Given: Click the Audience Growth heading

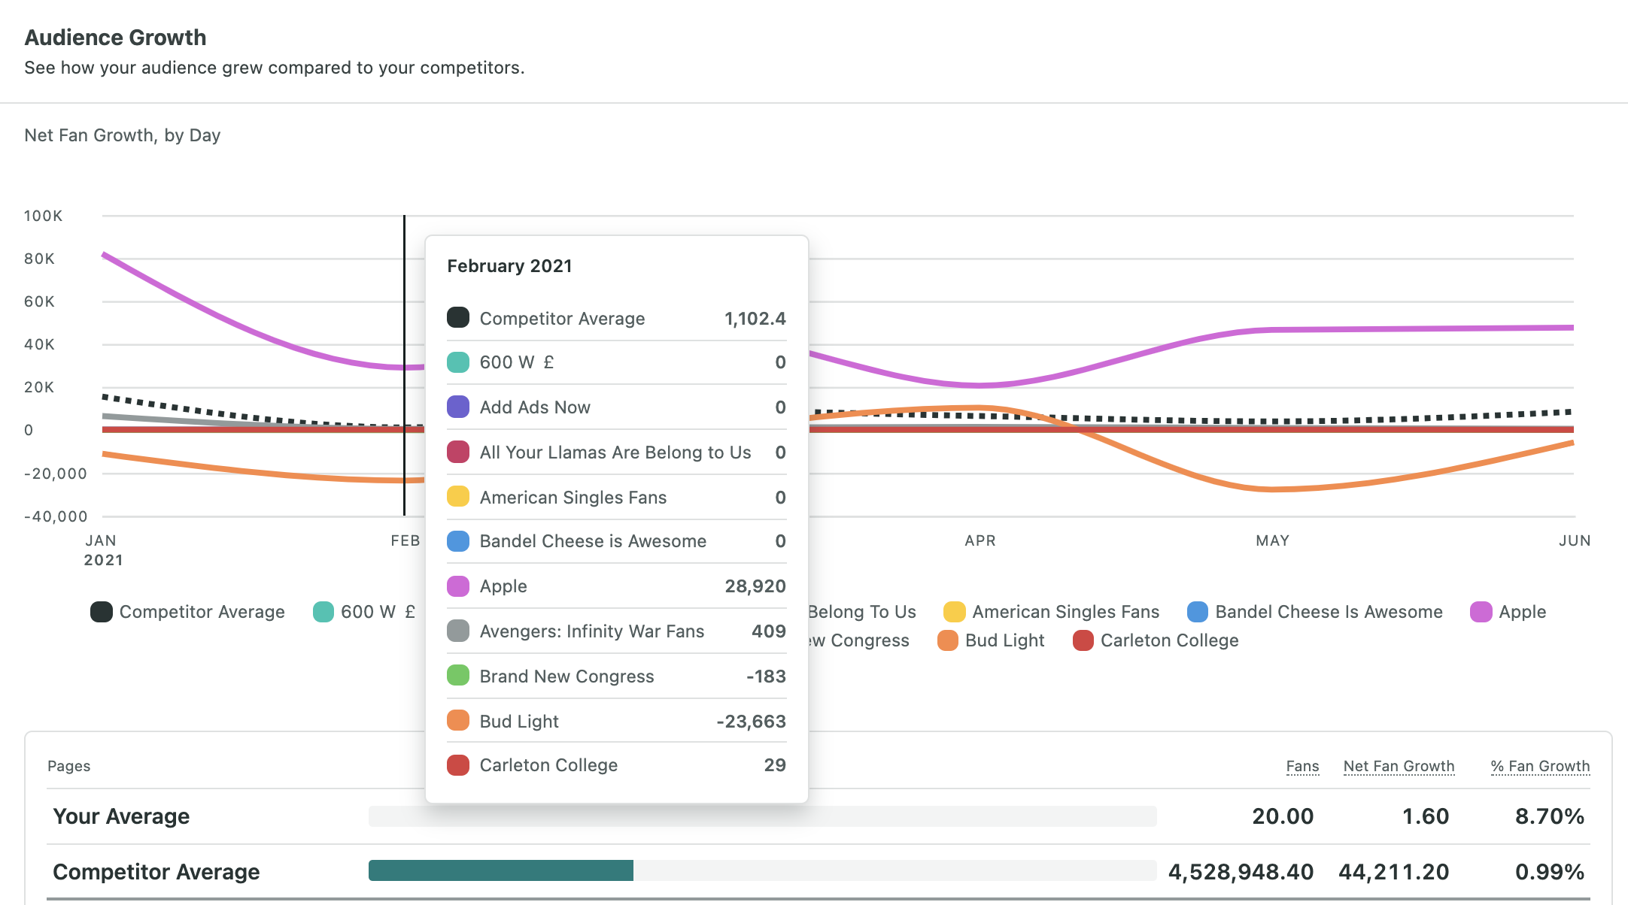Looking at the screenshot, I should pyautogui.click(x=115, y=38).
